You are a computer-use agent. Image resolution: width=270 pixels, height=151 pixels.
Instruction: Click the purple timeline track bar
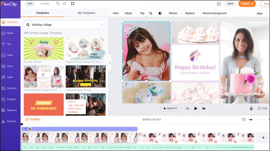pos(80,129)
